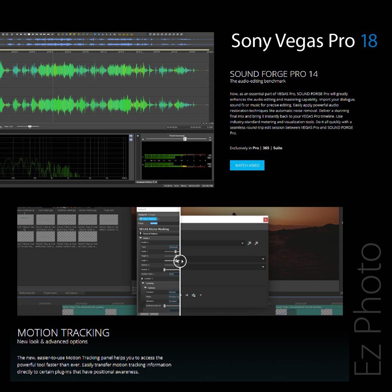Viewport: 392px width, 392px height.
Task: Toggle the Bézier Masking effect checkbox
Action: tap(141, 219)
